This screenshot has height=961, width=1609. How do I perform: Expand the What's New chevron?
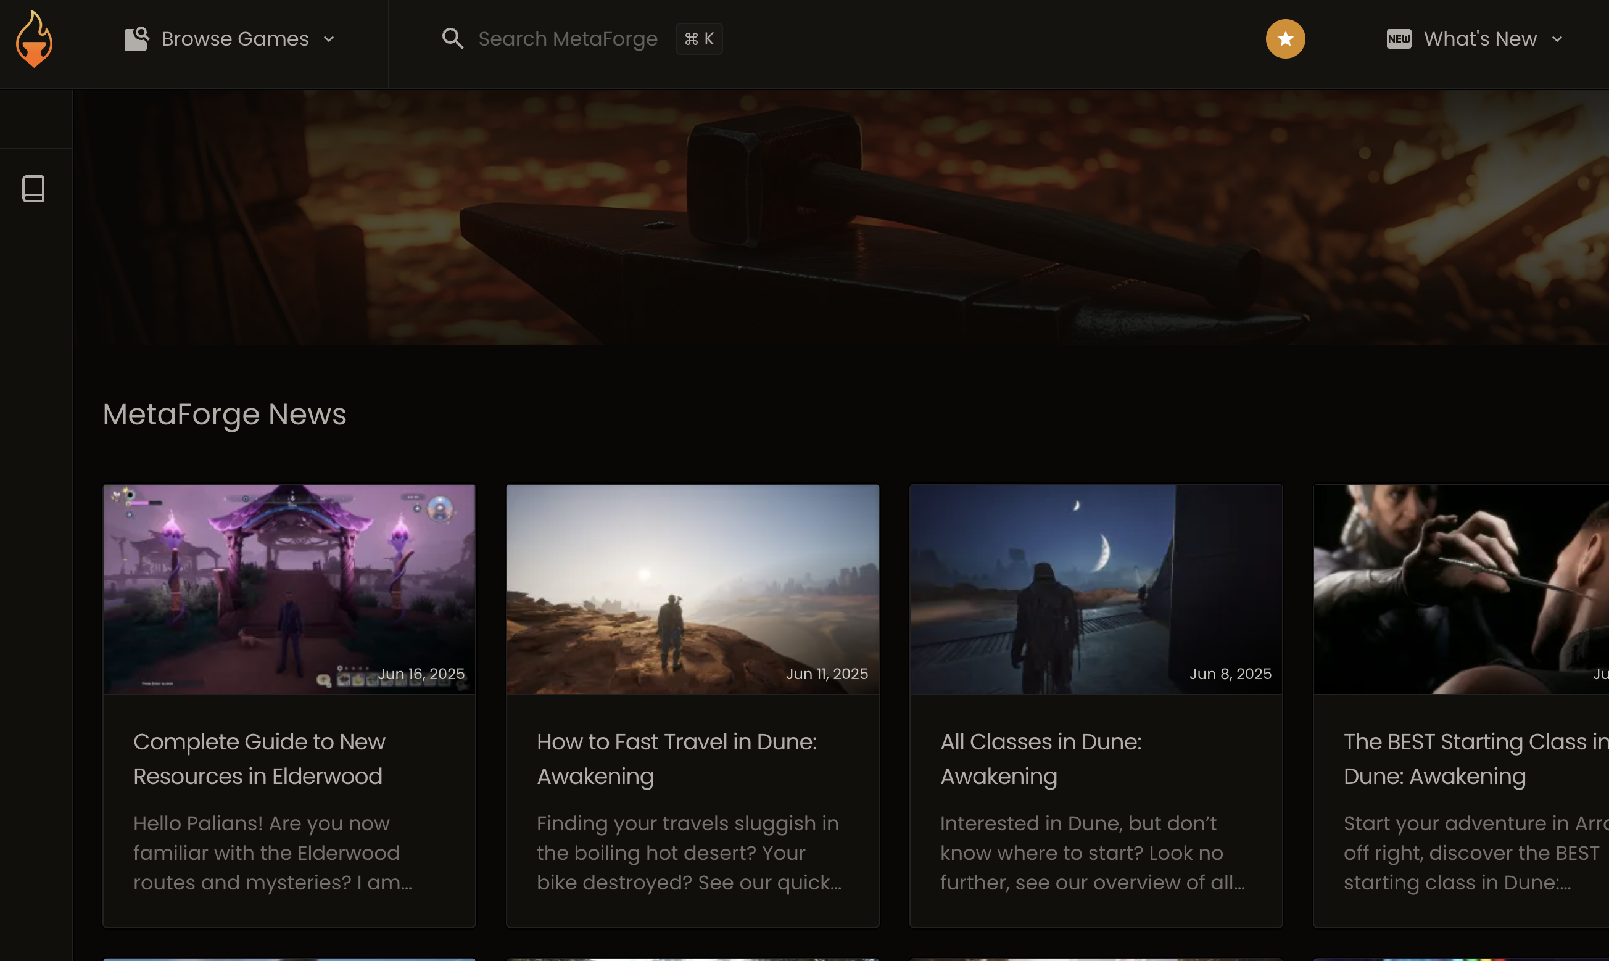tap(1557, 39)
